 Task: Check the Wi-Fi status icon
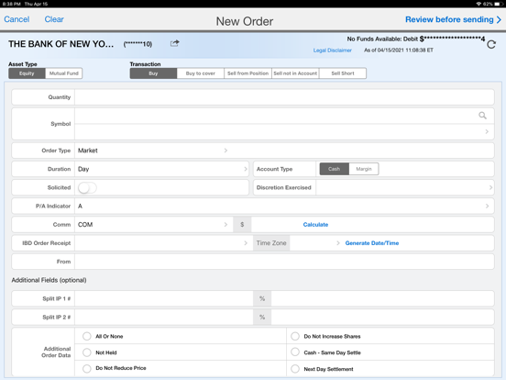click(478, 4)
